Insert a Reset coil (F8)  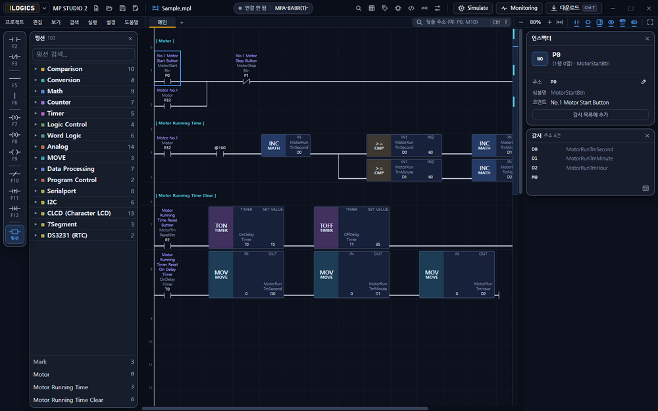point(14,137)
